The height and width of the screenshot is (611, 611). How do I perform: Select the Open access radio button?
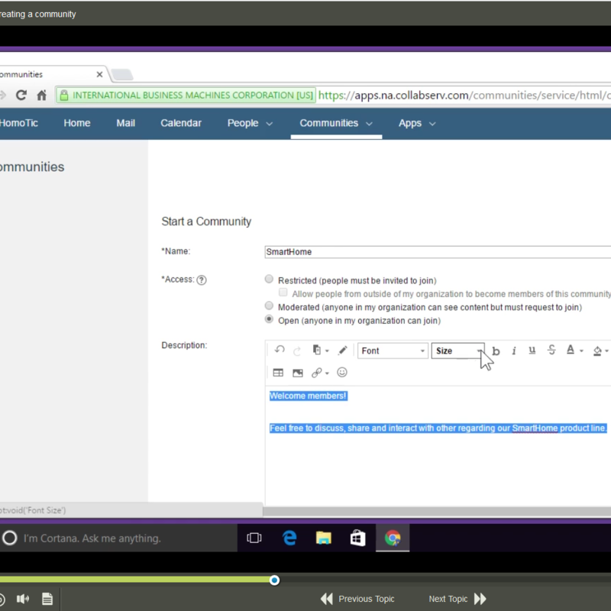click(269, 319)
